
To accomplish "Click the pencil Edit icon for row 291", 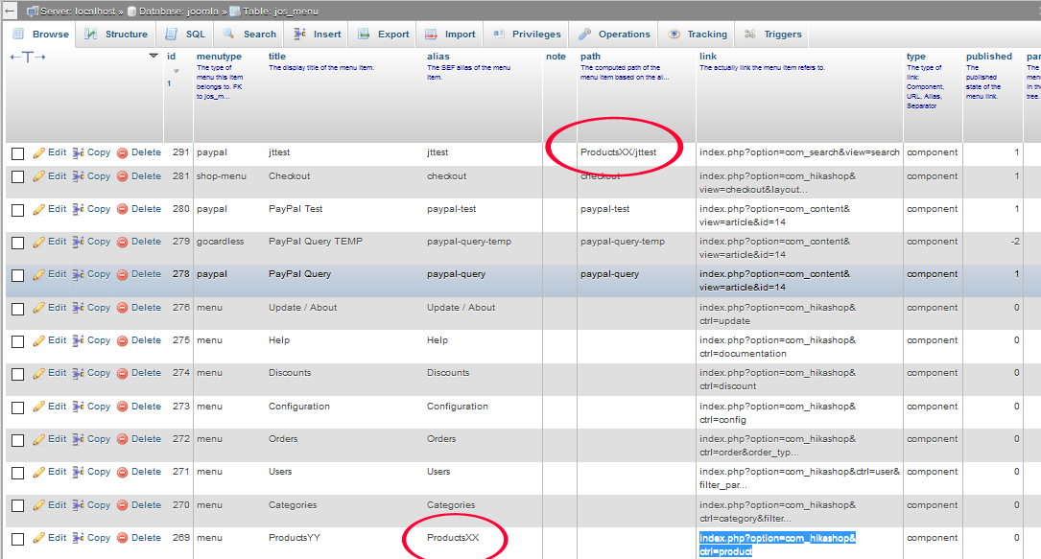I will pyautogui.click(x=39, y=152).
